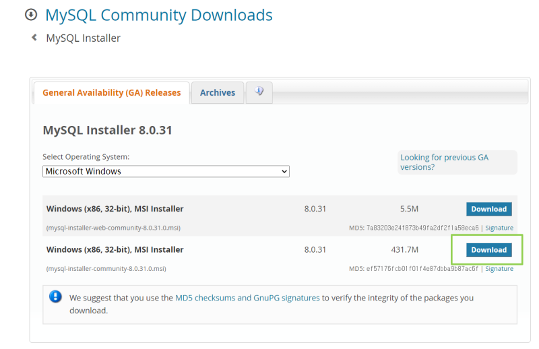
Task: Click the MySQL Community Downloads heading
Action: point(159,15)
